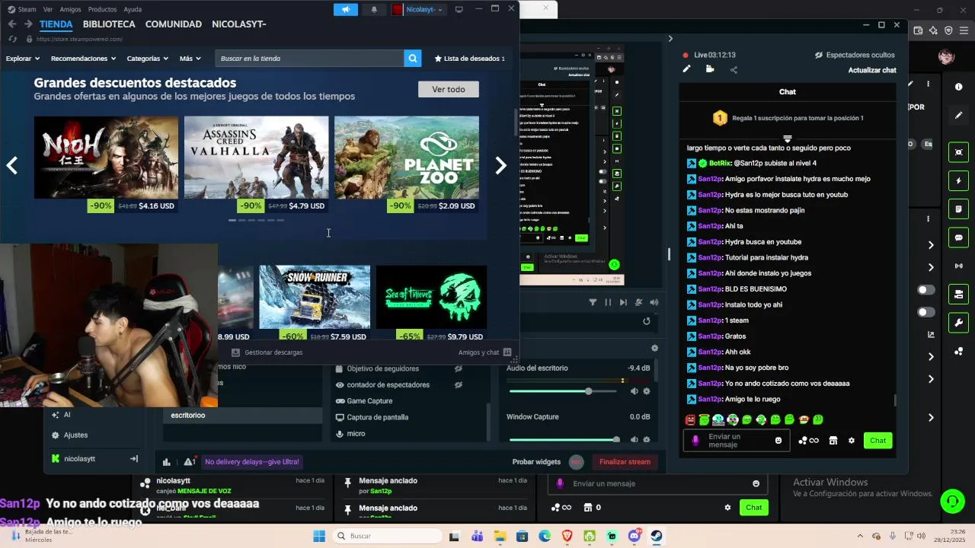
Task: Select the escritorioo scene
Action: click(242, 416)
